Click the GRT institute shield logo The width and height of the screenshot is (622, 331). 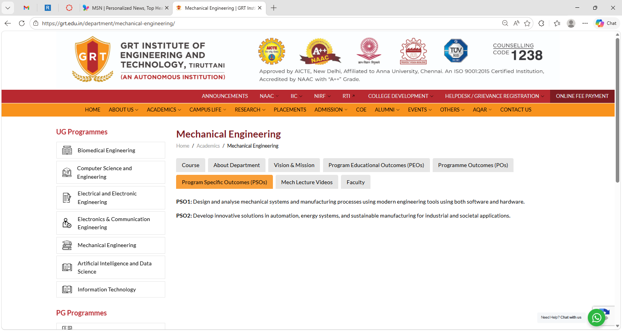(x=93, y=59)
